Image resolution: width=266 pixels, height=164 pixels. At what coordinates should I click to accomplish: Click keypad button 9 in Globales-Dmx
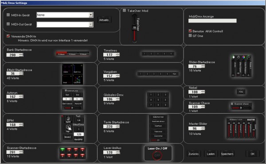pyautogui.click(x=165, y=105)
